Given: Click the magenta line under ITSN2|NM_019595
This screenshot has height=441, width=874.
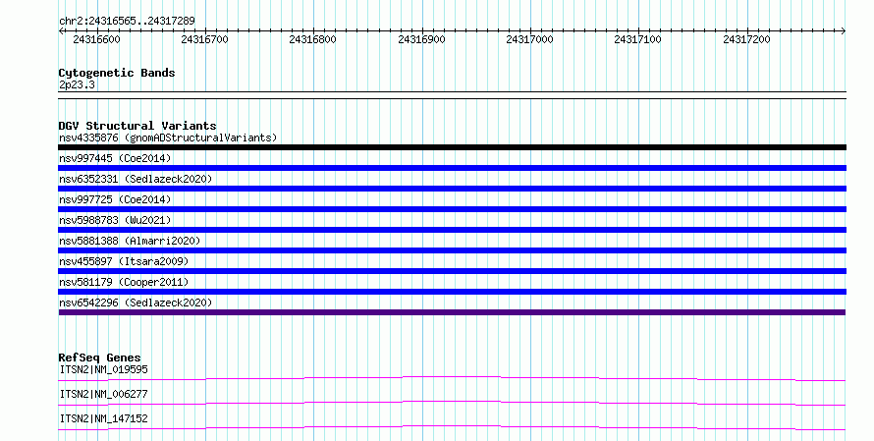Looking at the screenshot, I should 452,379.
